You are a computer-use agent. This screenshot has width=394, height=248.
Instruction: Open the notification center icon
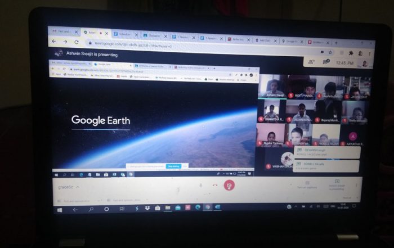[354, 206]
